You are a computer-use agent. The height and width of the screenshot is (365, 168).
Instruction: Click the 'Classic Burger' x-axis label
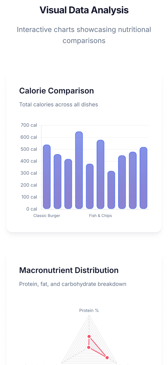pyautogui.click(x=47, y=216)
